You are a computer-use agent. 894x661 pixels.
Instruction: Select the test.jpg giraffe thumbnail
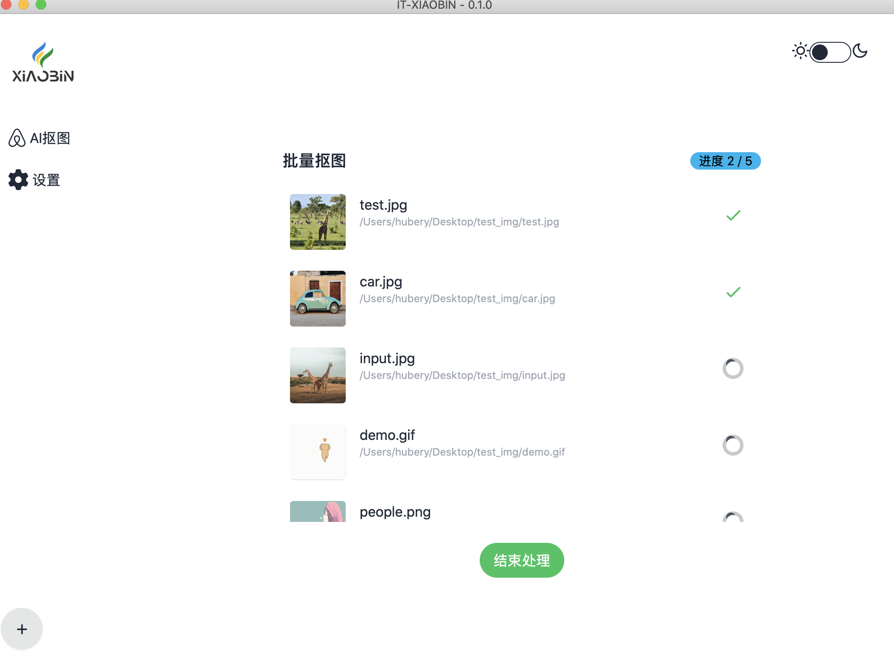pyautogui.click(x=317, y=222)
